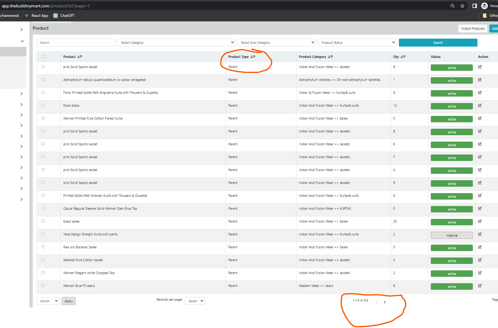This screenshot has width=498, height=328.
Task: Open Incognito profile indicator
Action: (490, 6)
